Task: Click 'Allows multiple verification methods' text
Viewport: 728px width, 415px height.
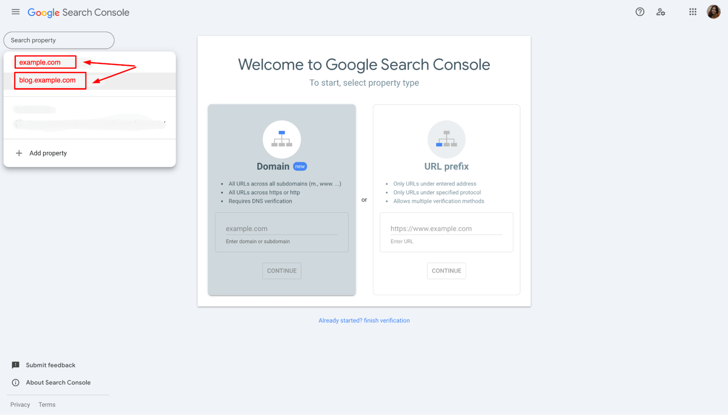Action: 438,201
